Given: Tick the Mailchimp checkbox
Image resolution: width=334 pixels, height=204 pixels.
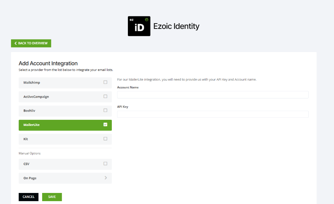Looking at the screenshot, I should 105,82.
